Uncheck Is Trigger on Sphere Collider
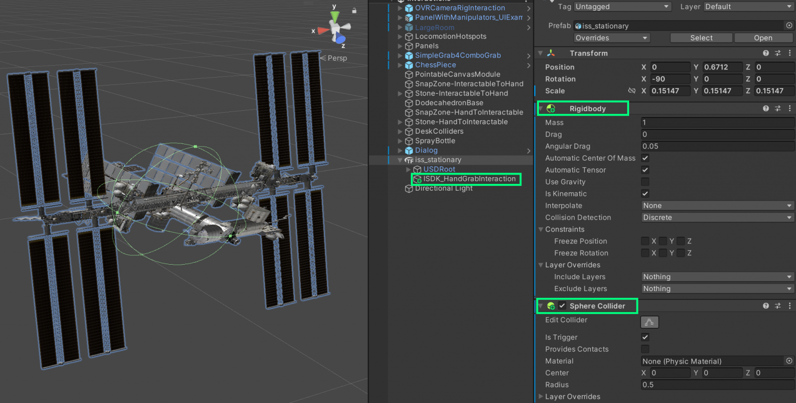This screenshot has width=796, height=403. (x=645, y=337)
